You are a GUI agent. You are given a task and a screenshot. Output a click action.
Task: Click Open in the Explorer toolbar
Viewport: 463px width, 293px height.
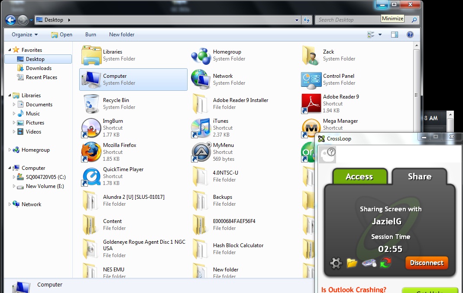pos(62,35)
